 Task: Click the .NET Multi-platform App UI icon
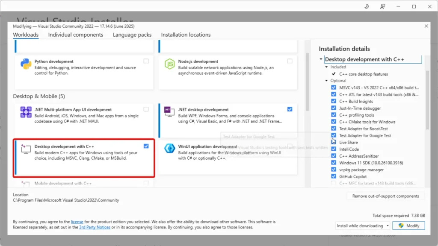tap(26, 112)
